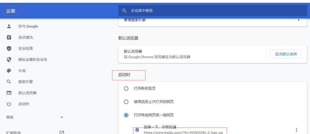
Task: Click the palette icon for 外观
Action: pyautogui.click(x=9, y=71)
